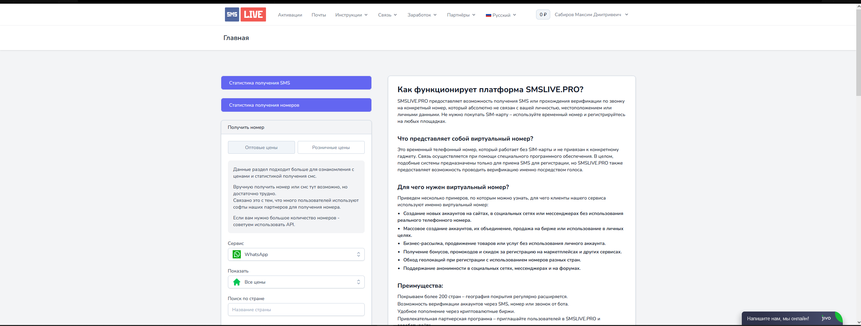Click the scroll down arrow of scrollbar
Screen dimensions: 861x326
858,322
